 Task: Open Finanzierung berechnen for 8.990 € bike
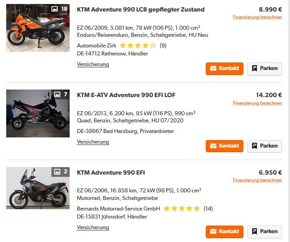coord(257,17)
